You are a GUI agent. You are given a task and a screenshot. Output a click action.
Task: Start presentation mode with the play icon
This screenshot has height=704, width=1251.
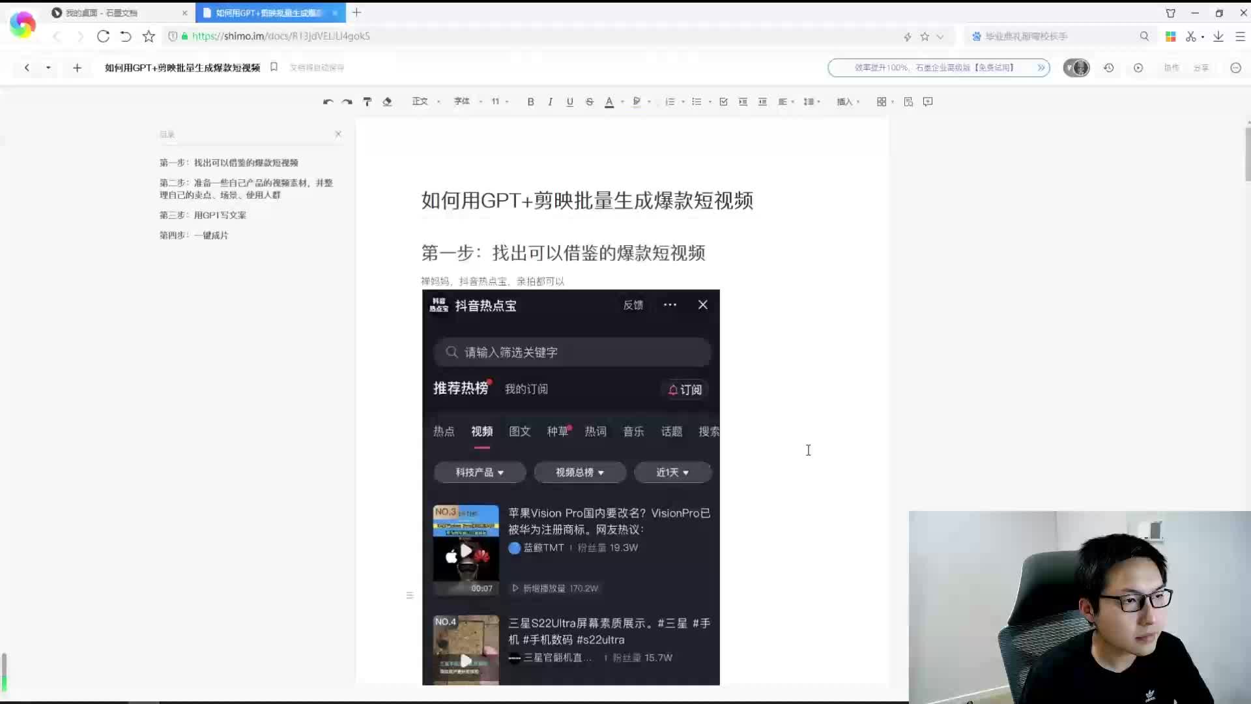[x=1138, y=67]
